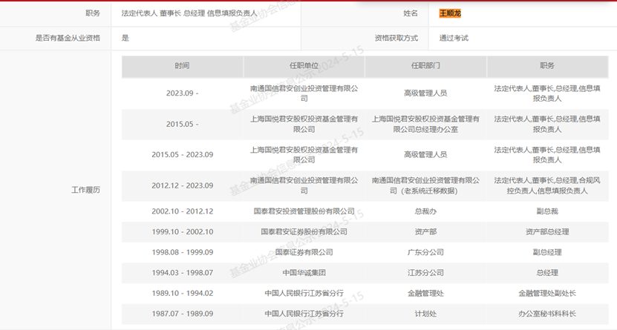
Task: Click the 职务 column header in the table
Action: pyautogui.click(x=547, y=66)
